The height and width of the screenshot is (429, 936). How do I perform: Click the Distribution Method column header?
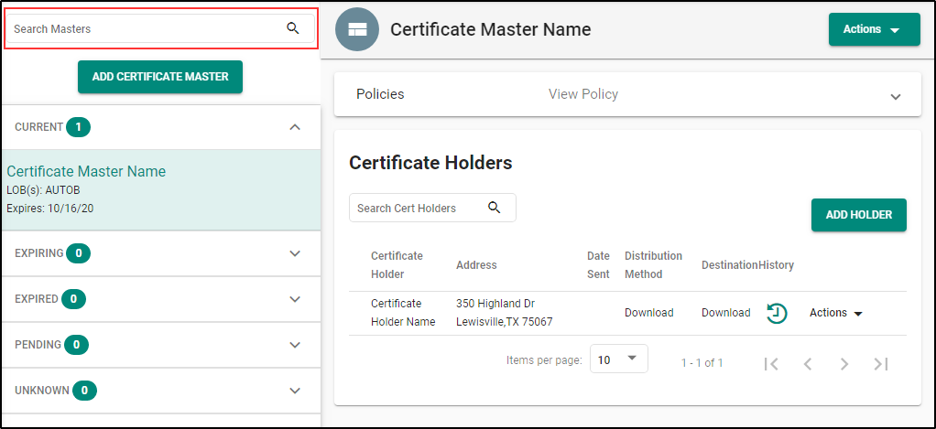pyautogui.click(x=653, y=265)
